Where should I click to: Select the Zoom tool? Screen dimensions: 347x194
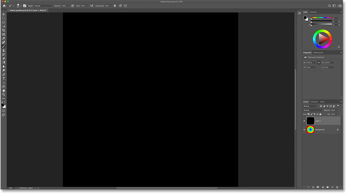click(3, 95)
